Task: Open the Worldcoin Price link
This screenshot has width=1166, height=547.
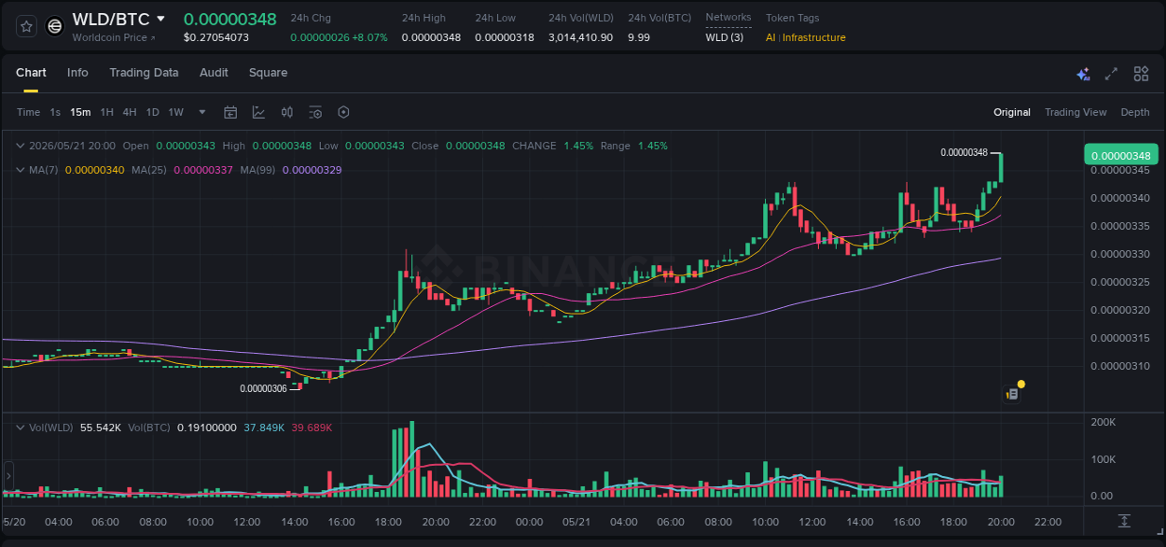Action: coord(114,37)
